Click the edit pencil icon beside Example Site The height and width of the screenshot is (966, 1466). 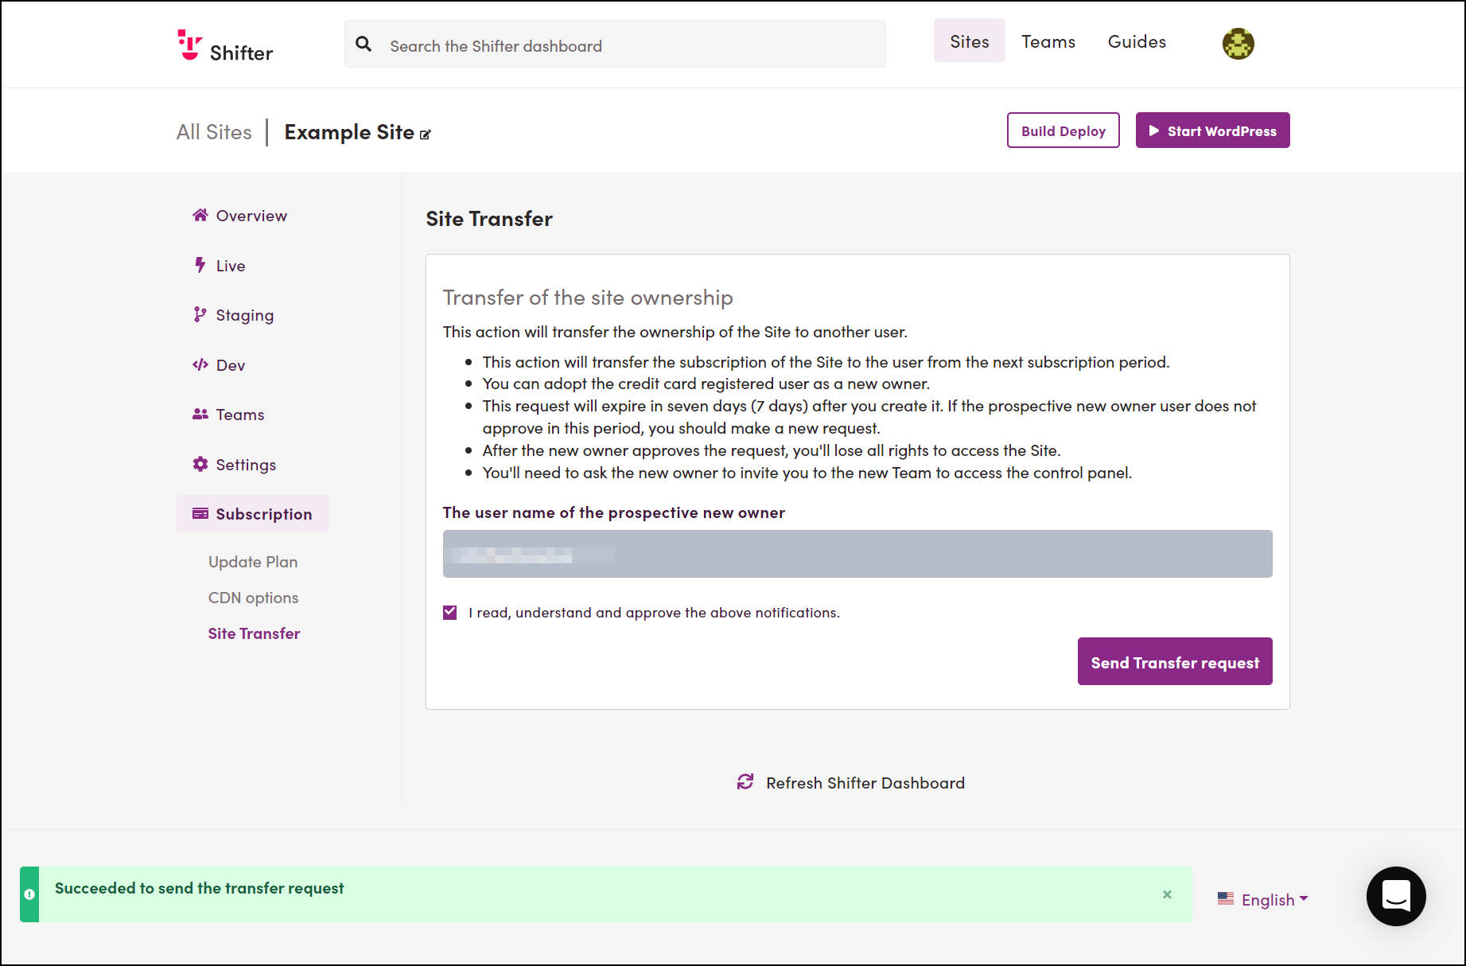pyautogui.click(x=426, y=134)
